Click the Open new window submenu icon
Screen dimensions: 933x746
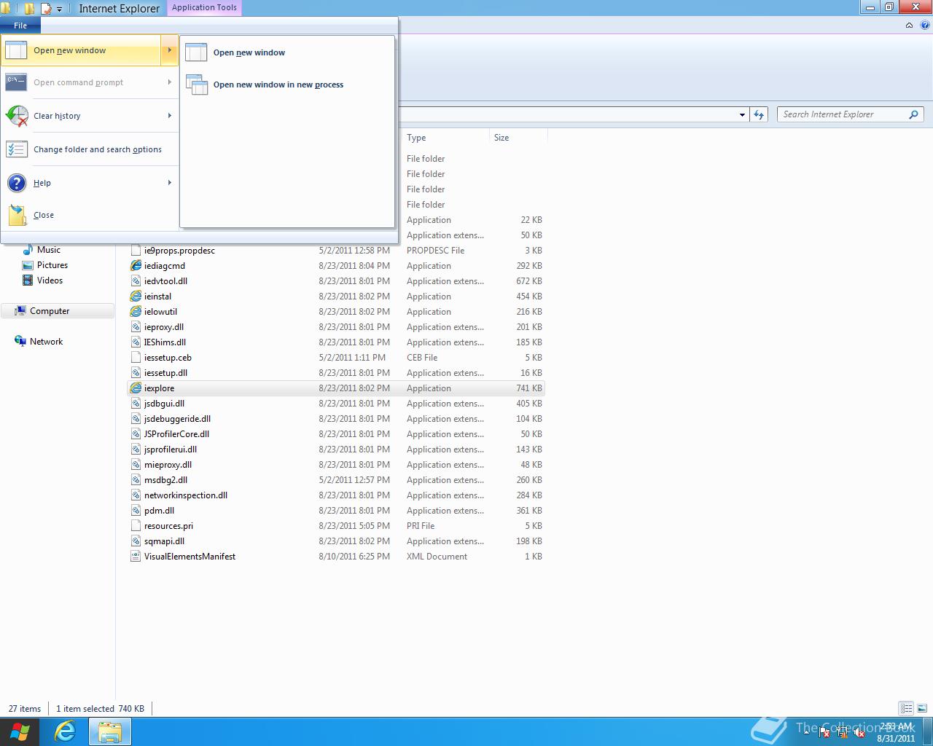tap(196, 52)
